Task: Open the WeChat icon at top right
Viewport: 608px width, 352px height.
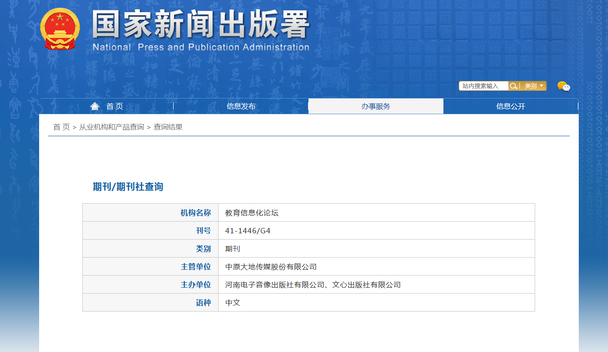Action: 565,86
